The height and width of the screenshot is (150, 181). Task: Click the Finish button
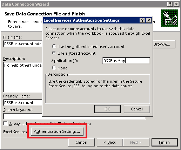(x=165, y=142)
